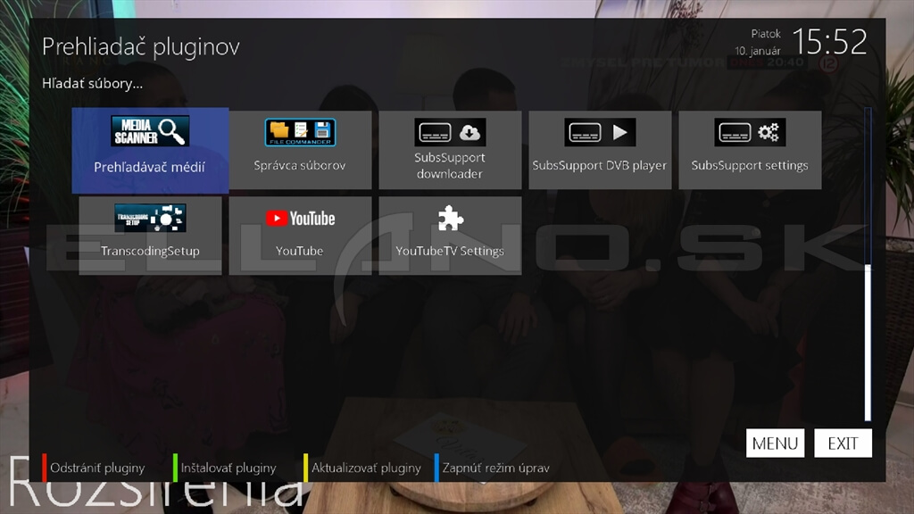Click the yellow color key marker

[x=305, y=468]
